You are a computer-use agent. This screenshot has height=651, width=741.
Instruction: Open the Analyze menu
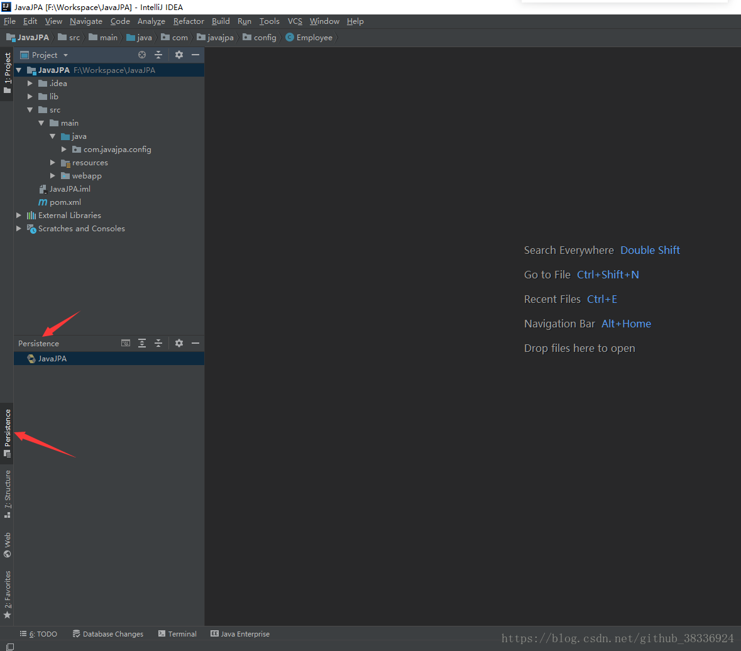[x=151, y=21]
